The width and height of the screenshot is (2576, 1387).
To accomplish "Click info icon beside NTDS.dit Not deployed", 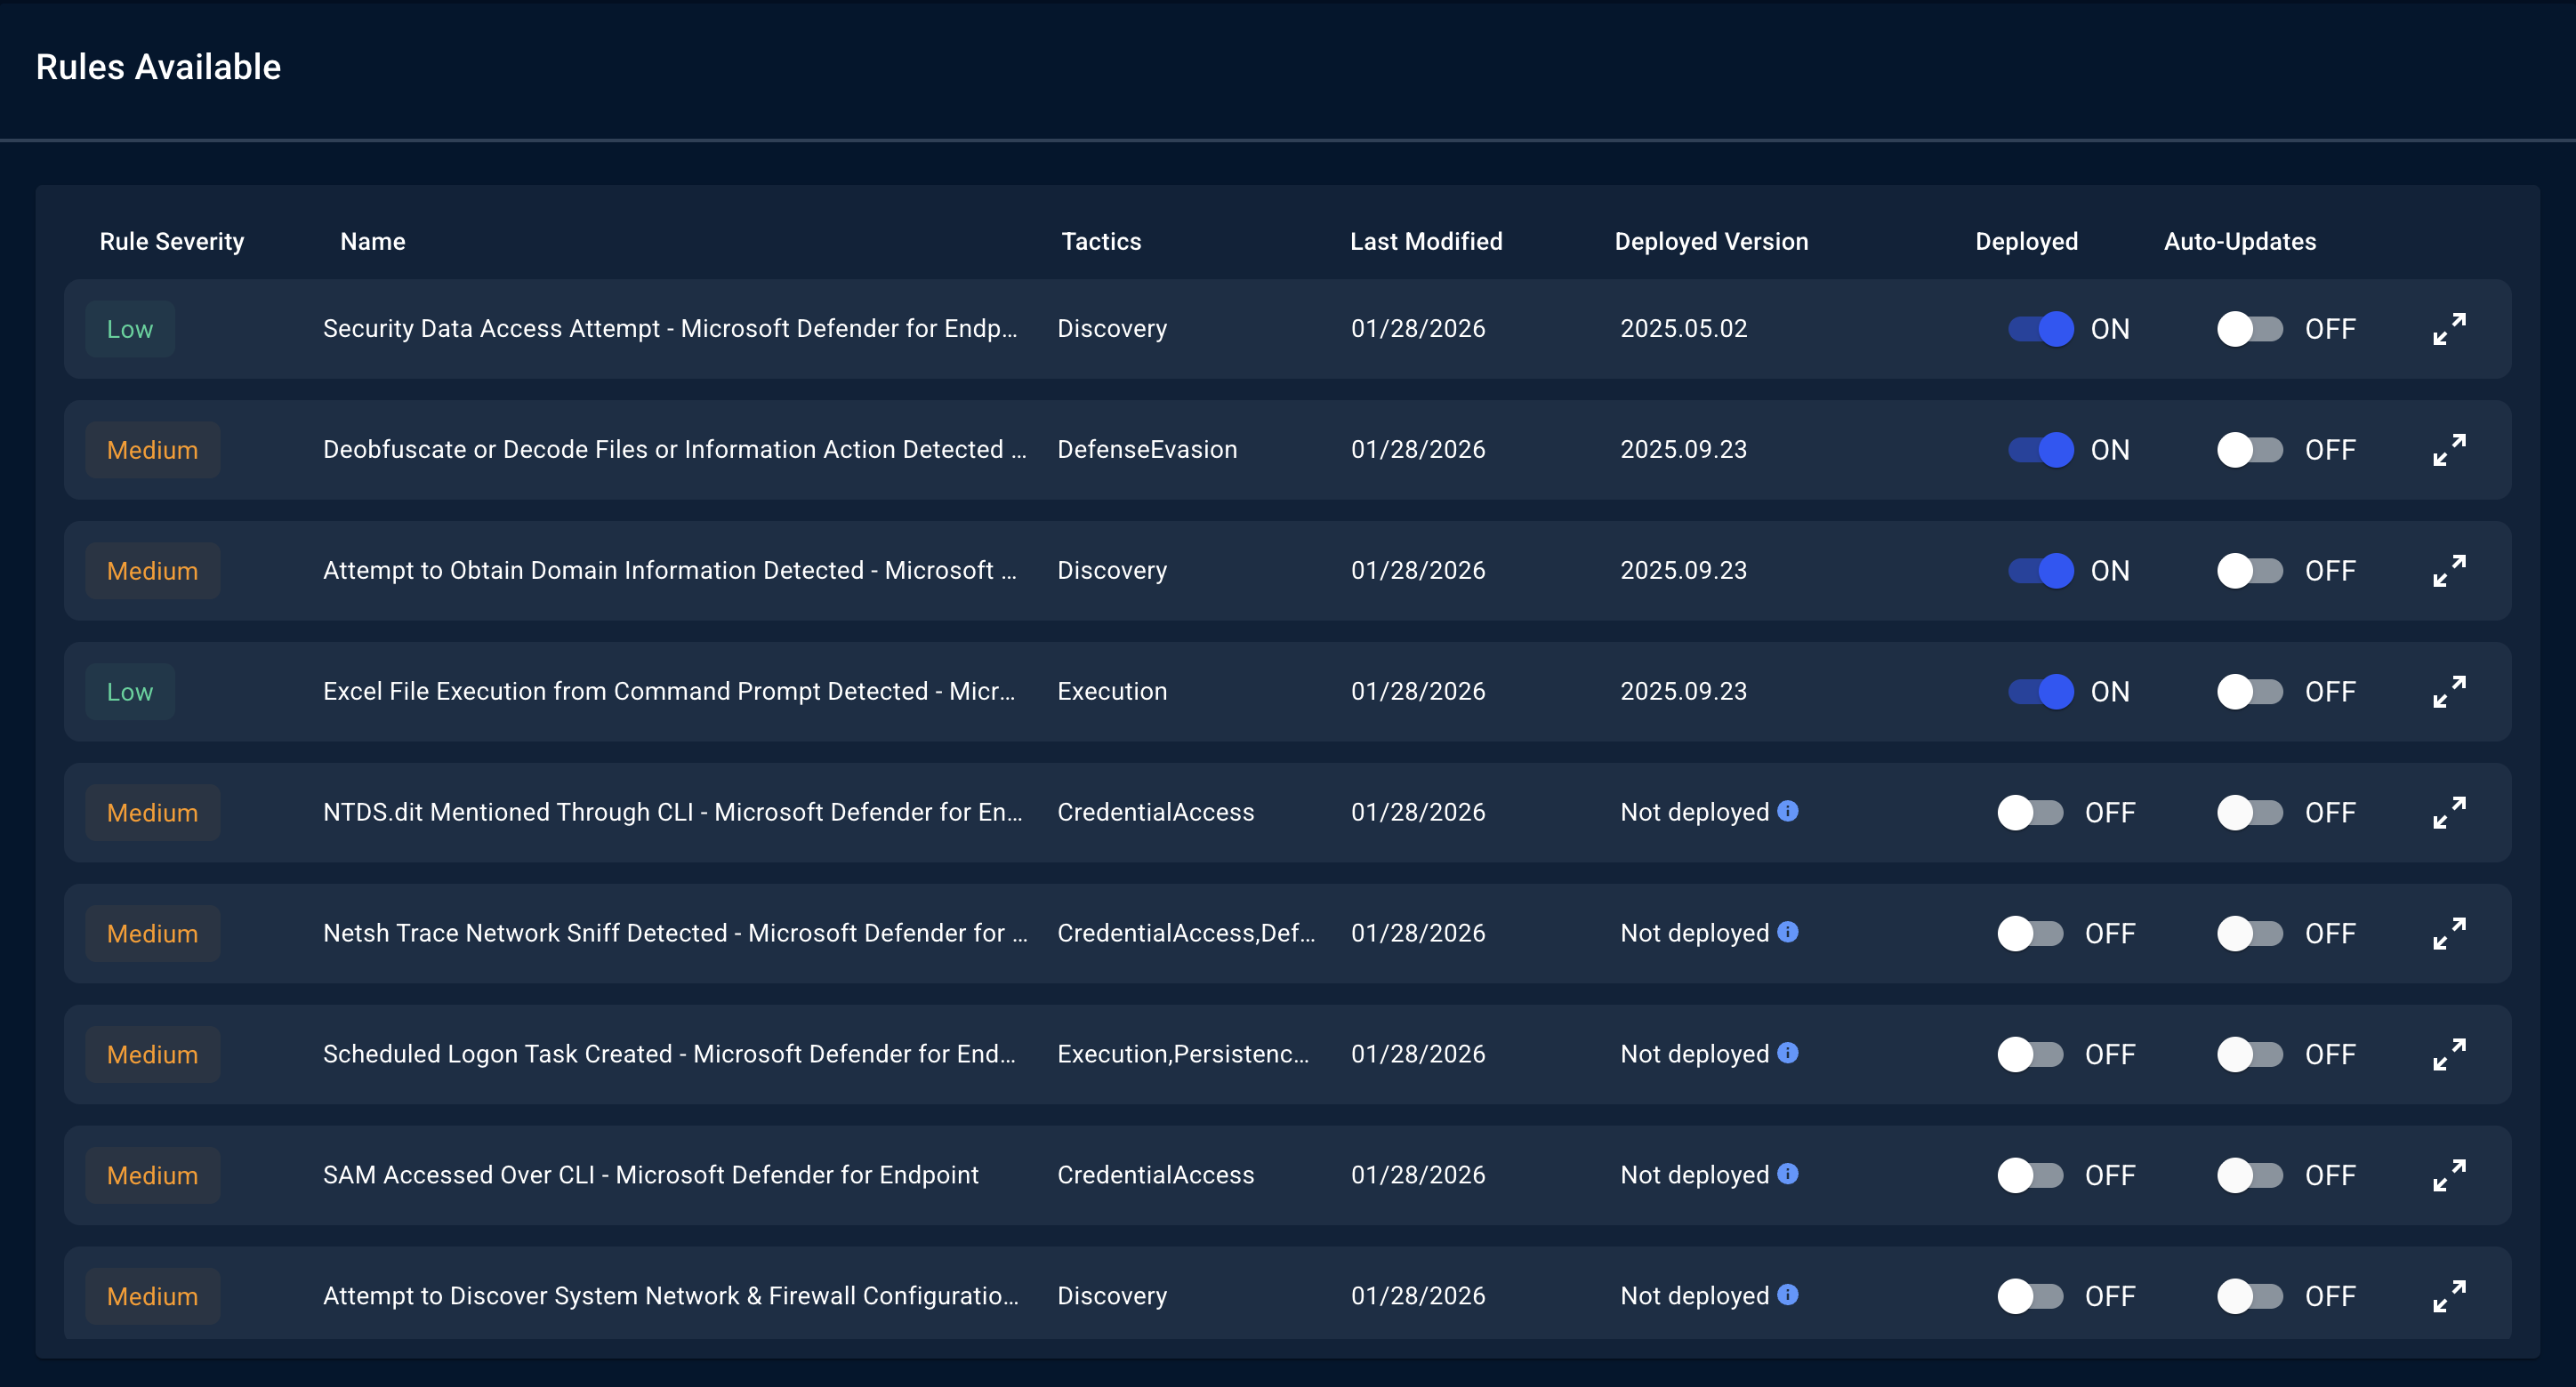I will click(1788, 812).
